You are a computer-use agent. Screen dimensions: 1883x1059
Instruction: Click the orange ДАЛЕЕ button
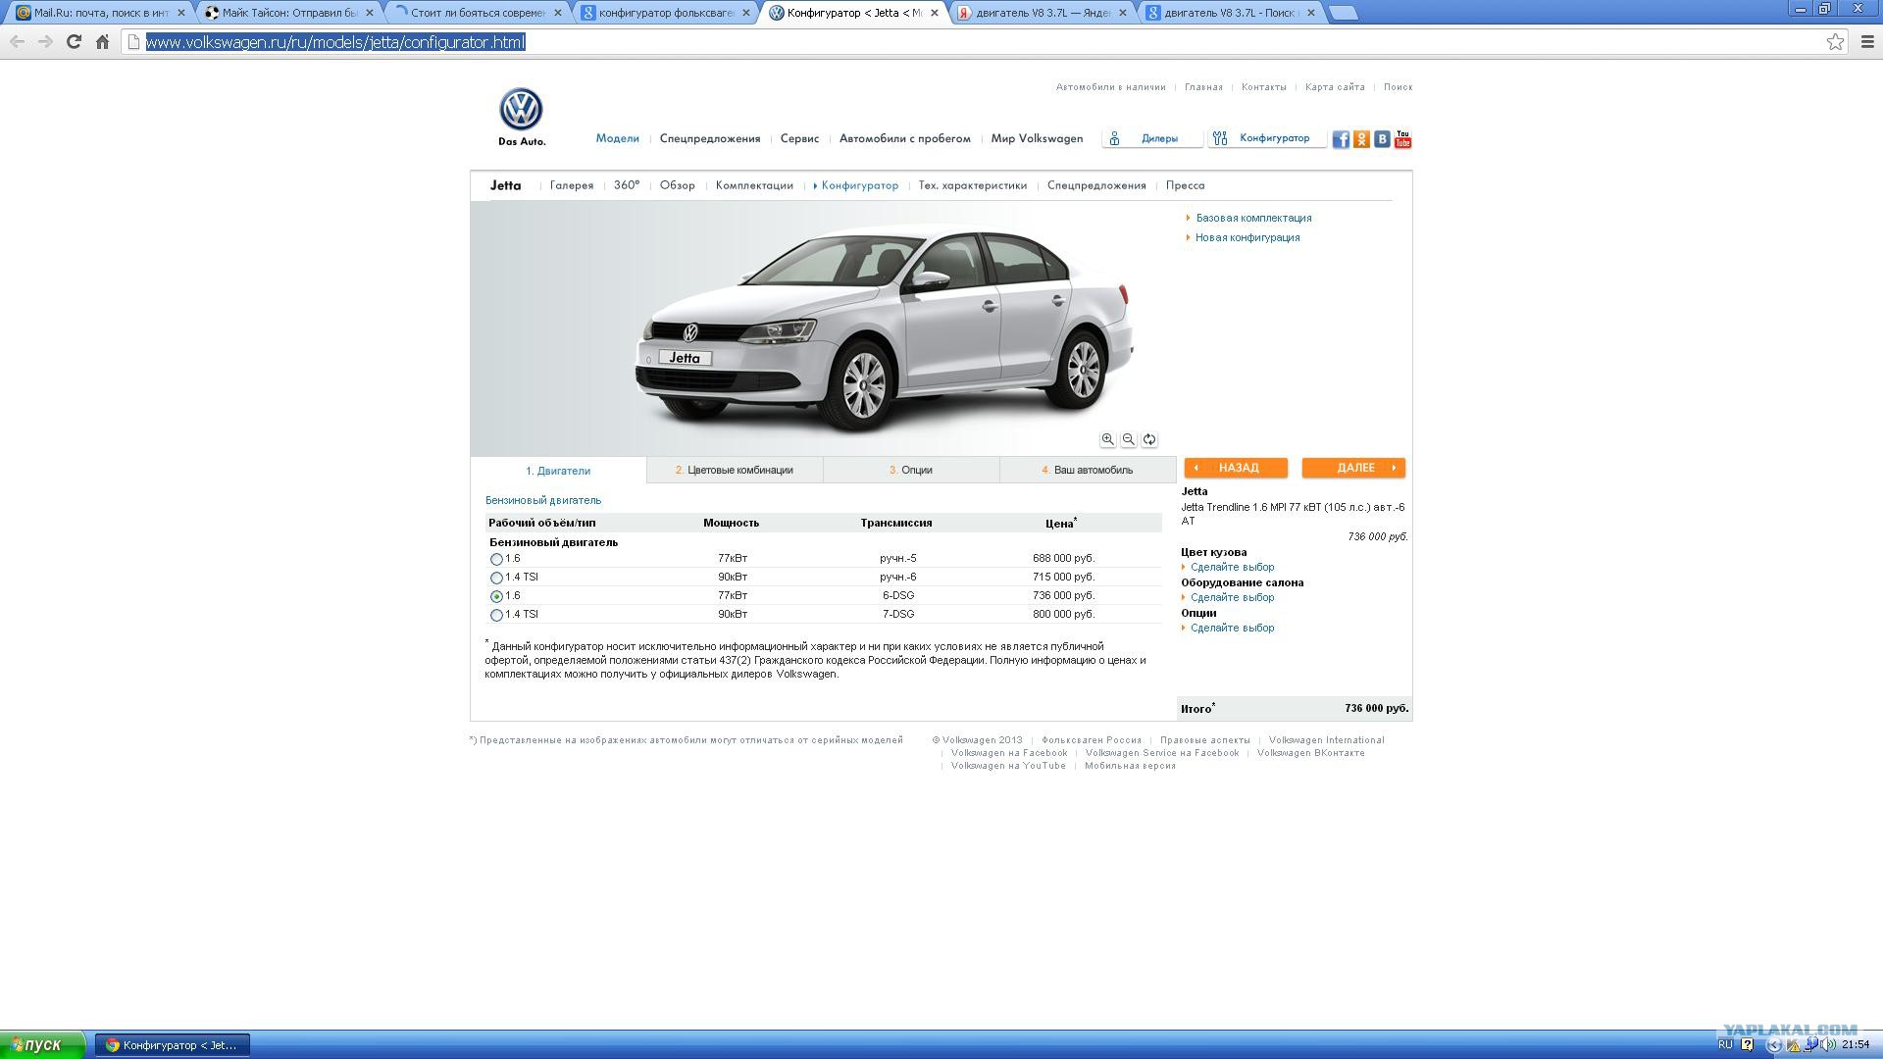tap(1353, 468)
